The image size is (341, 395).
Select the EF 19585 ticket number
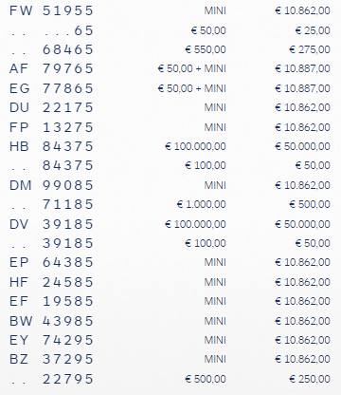(51, 301)
